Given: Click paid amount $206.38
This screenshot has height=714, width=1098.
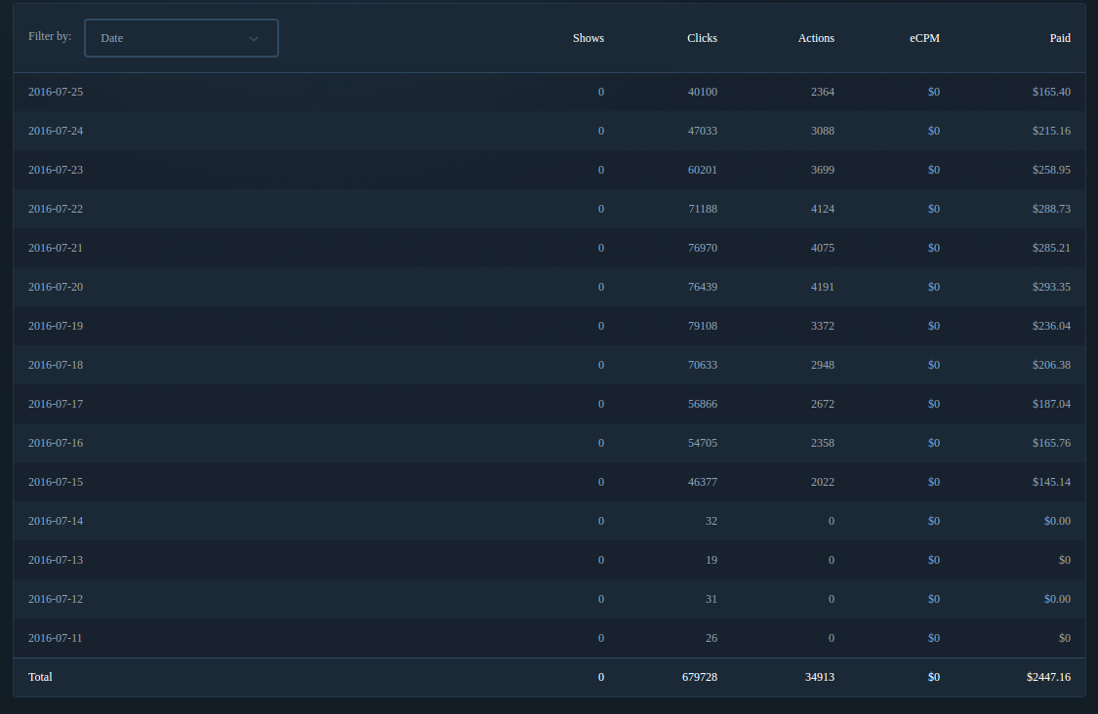Looking at the screenshot, I should (1051, 365).
